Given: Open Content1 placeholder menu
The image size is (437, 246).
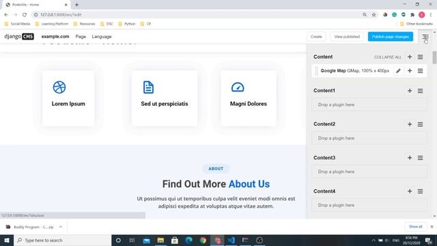Looking at the screenshot, I should click(421, 91).
